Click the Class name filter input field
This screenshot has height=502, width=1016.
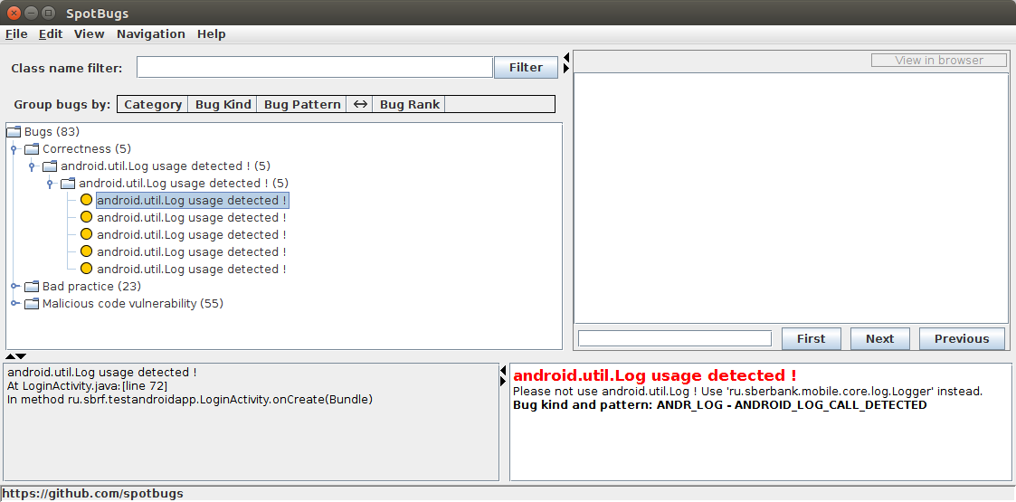(x=315, y=67)
